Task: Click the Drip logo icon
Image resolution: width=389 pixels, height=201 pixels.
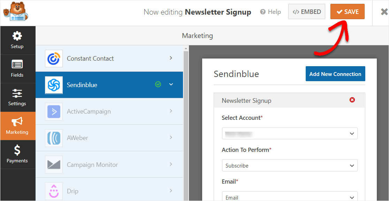Action: click(54, 191)
